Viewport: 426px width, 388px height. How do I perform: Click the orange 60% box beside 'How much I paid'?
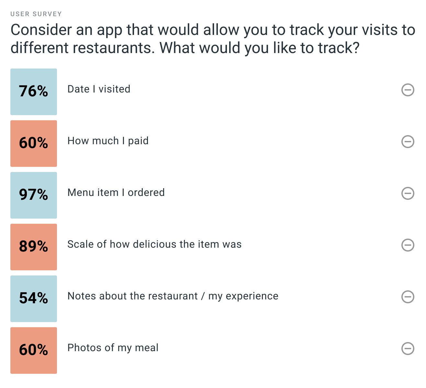[34, 144]
